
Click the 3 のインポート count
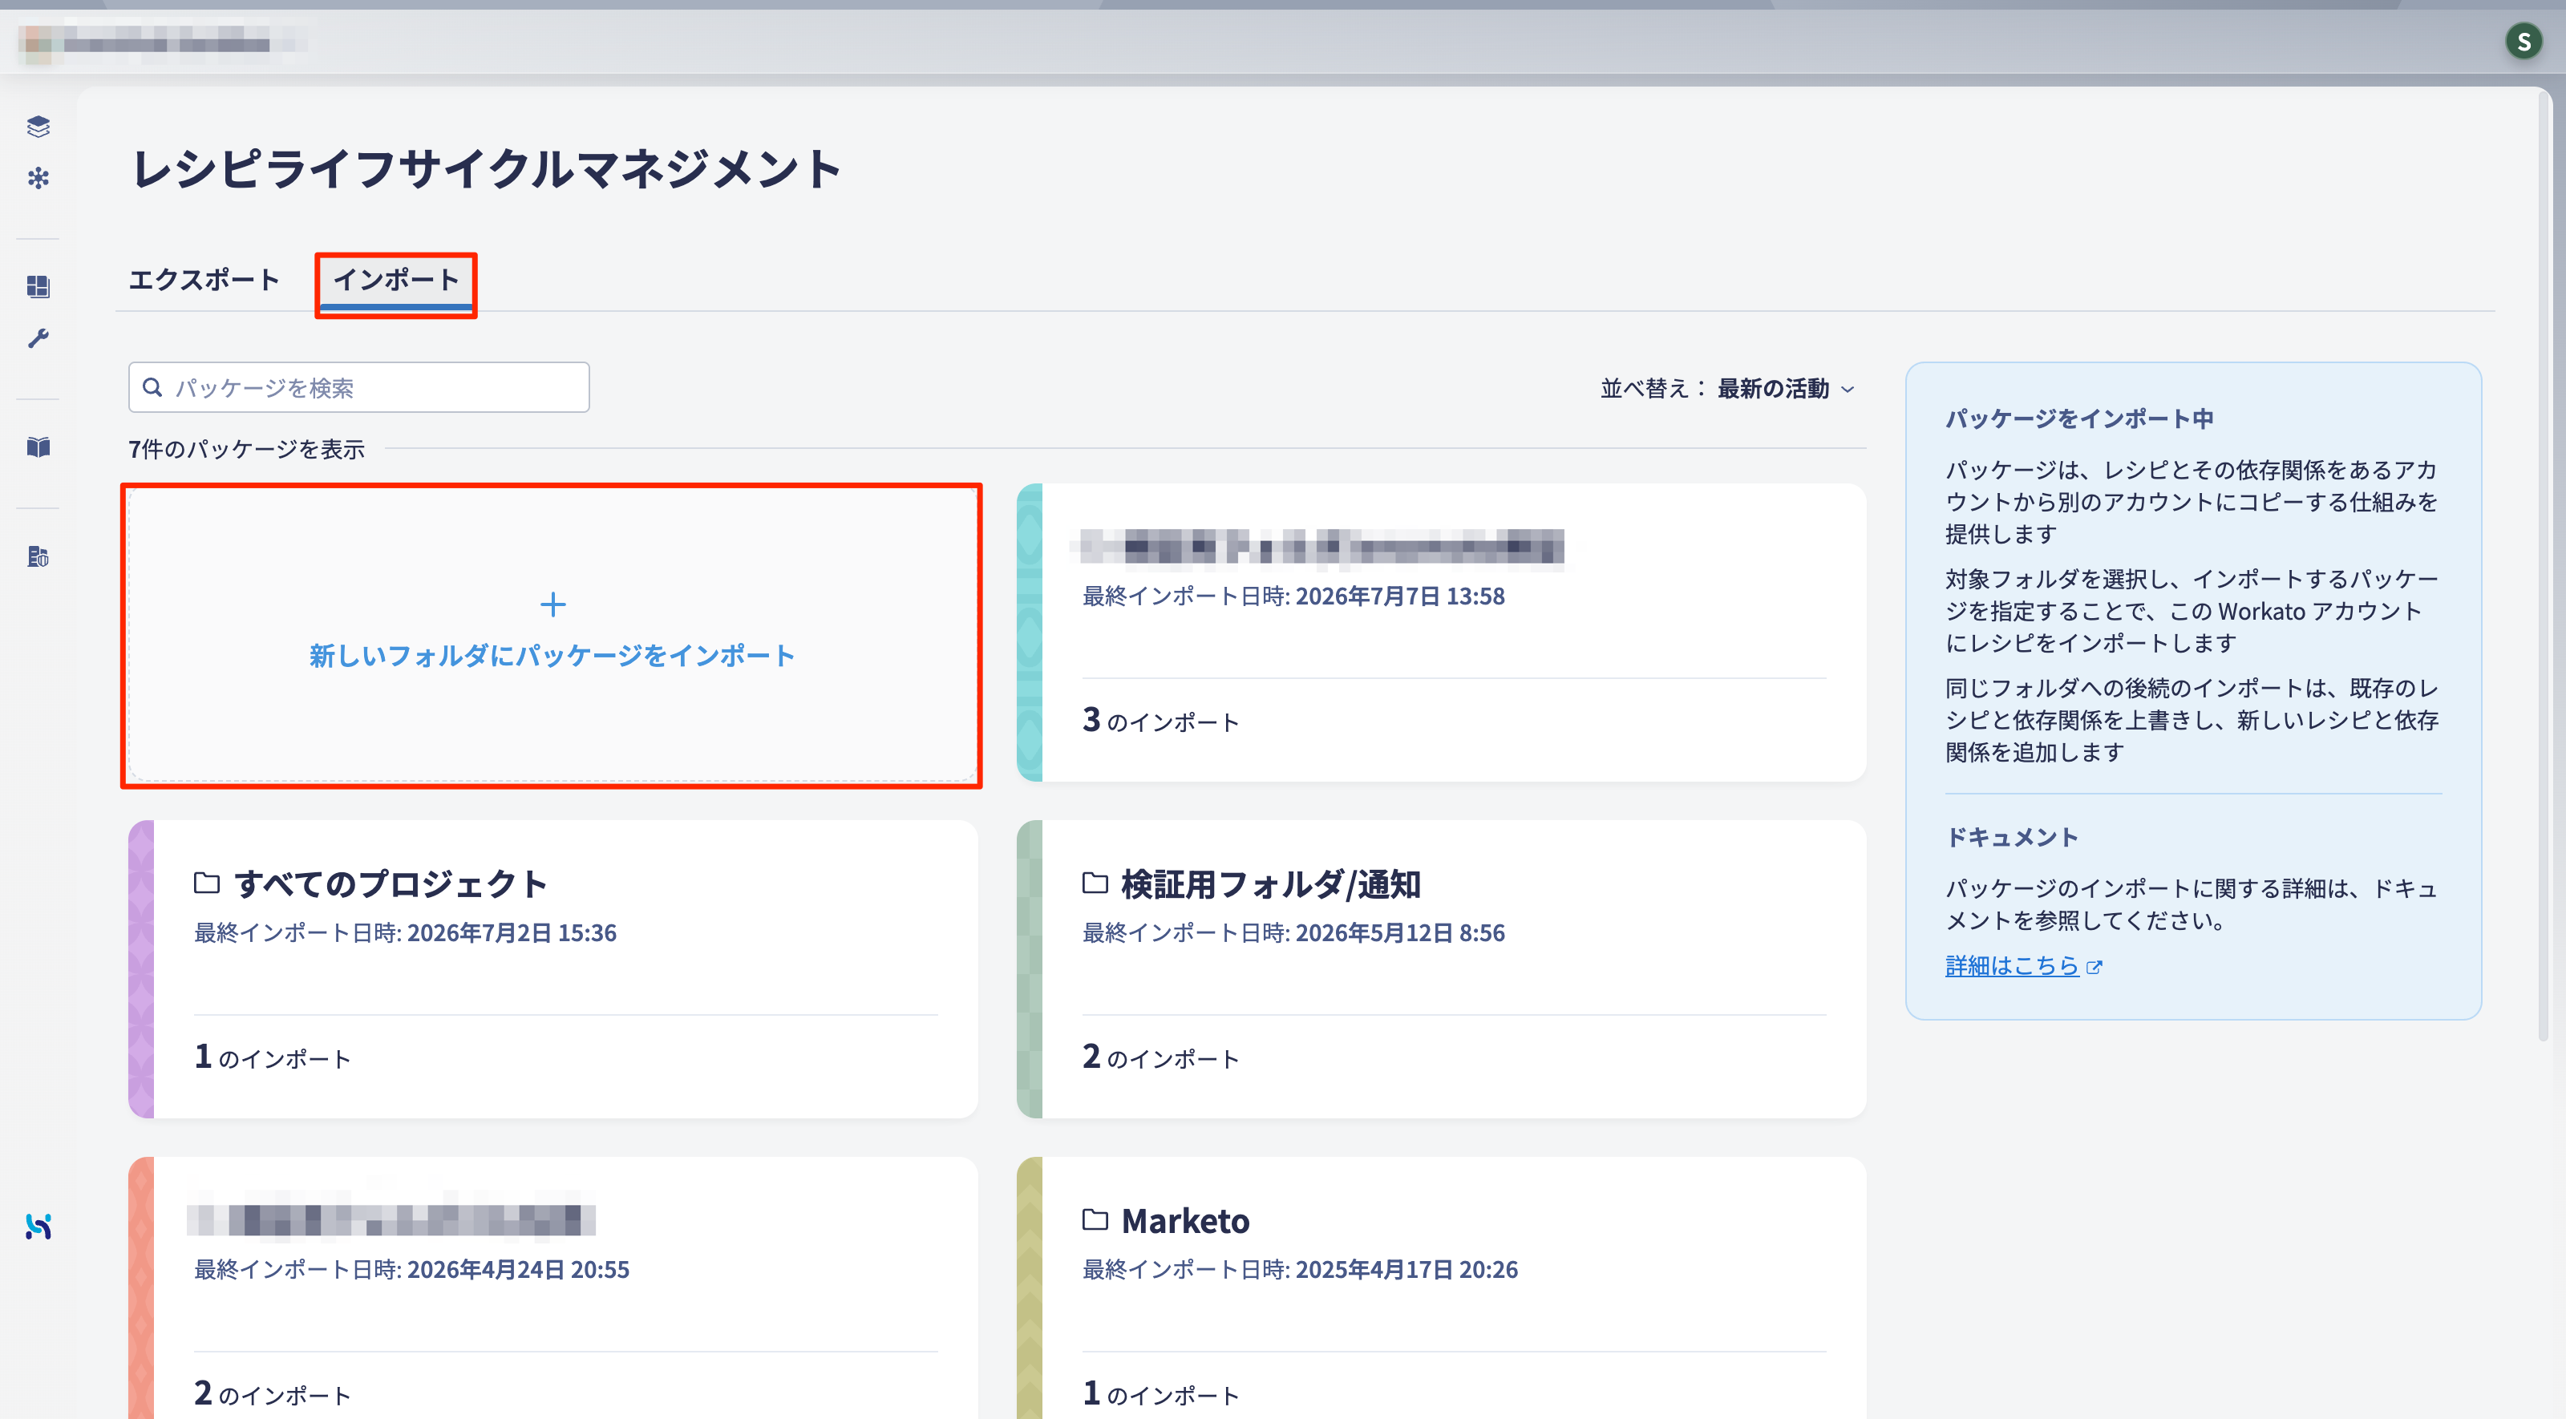pos(1160,720)
